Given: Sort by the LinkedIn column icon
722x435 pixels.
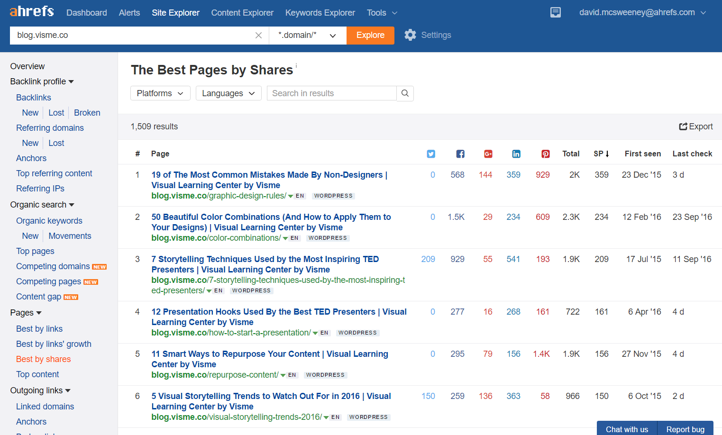Looking at the screenshot, I should [x=516, y=154].
